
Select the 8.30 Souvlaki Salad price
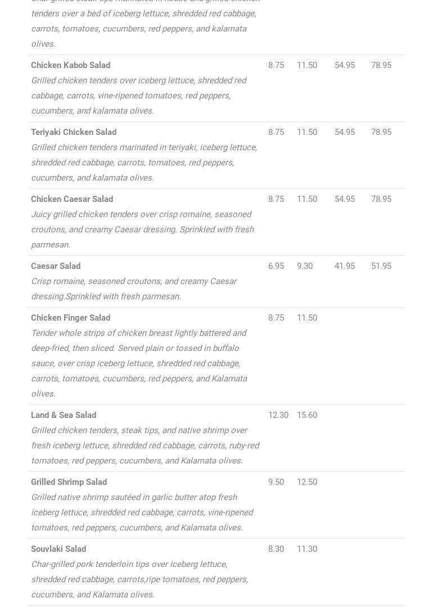[x=276, y=549]
